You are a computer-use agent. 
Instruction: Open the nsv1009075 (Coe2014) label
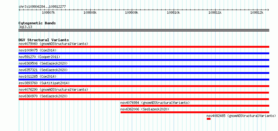(x=37, y=50)
